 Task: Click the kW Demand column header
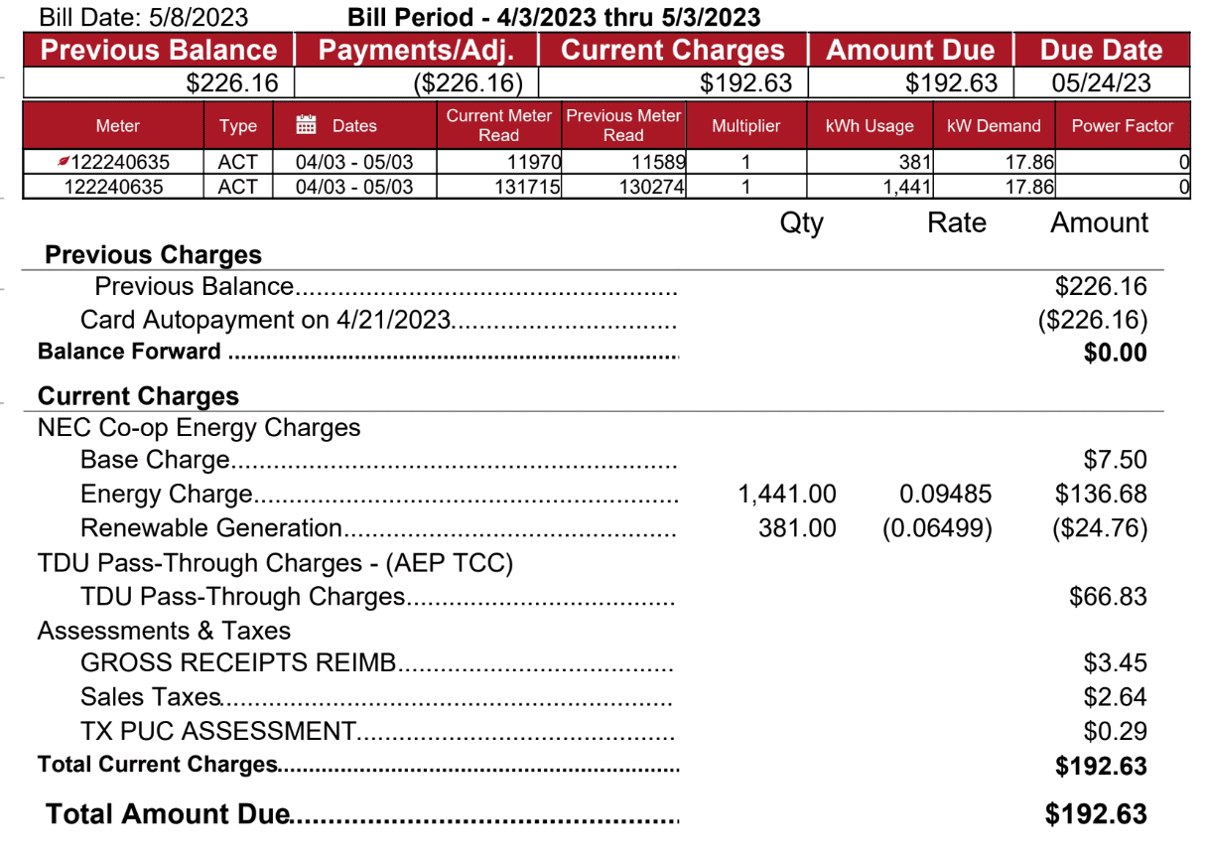click(x=994, y=126)
